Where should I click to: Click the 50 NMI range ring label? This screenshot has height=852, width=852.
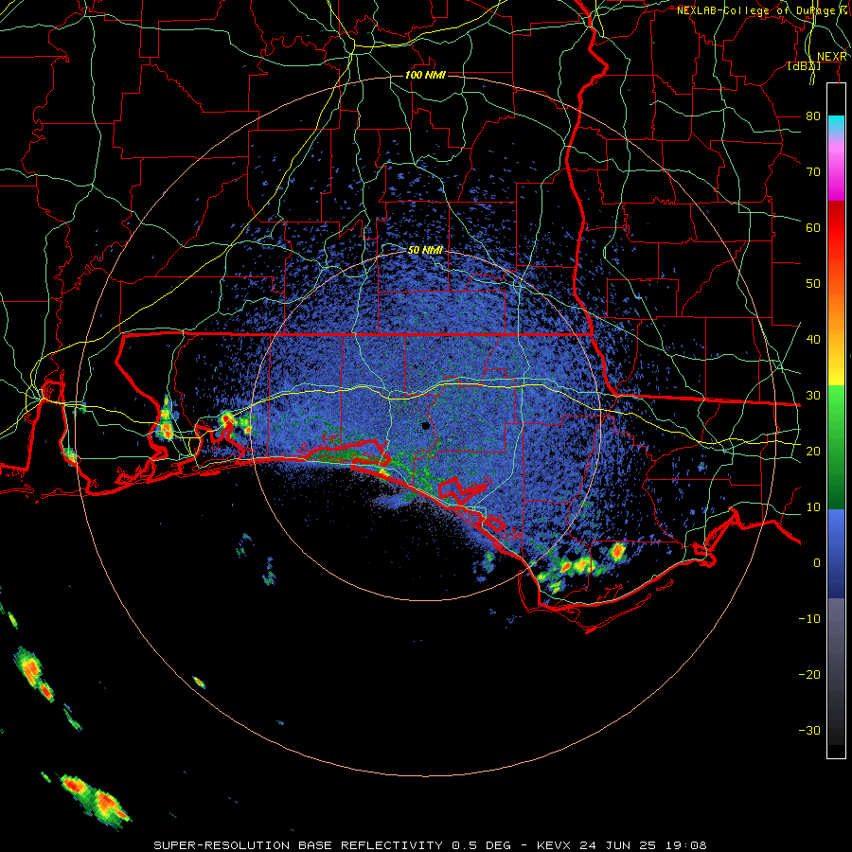425,251
